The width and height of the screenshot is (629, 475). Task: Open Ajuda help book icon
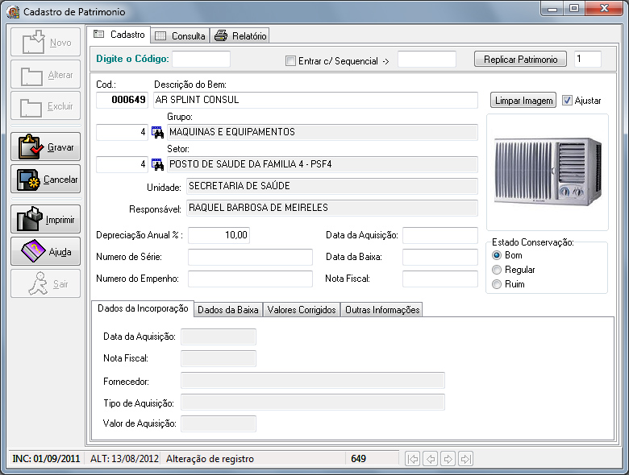pyautogui.click(x=45, y=251)
